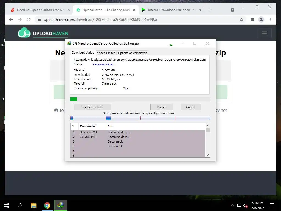Click the 'Downloaded' column header

[x=92, y=126]
